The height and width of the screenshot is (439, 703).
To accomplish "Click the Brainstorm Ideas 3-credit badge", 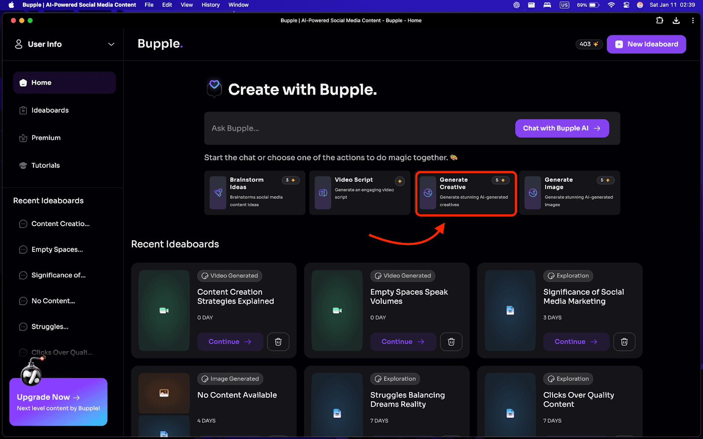I will (x=291, y=180).
